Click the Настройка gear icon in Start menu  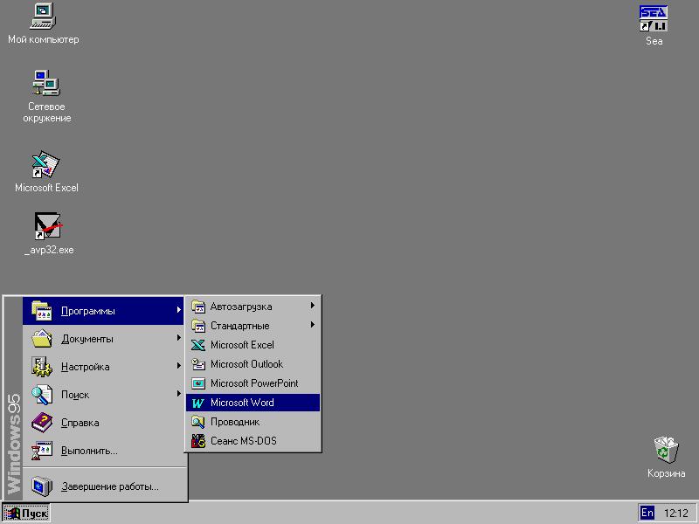[42, 367]
